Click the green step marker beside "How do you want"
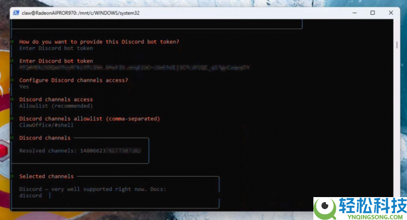Image resolution: width=407 pixels, height=220 pixels. tap(12, 41)
